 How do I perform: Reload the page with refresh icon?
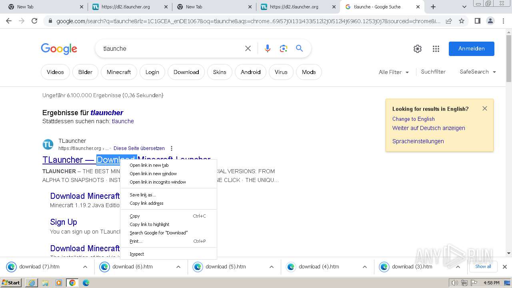[x=34, y=21]
